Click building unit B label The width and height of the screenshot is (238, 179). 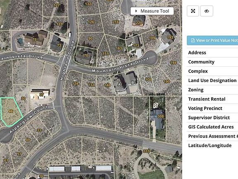[x=133, y=82]
